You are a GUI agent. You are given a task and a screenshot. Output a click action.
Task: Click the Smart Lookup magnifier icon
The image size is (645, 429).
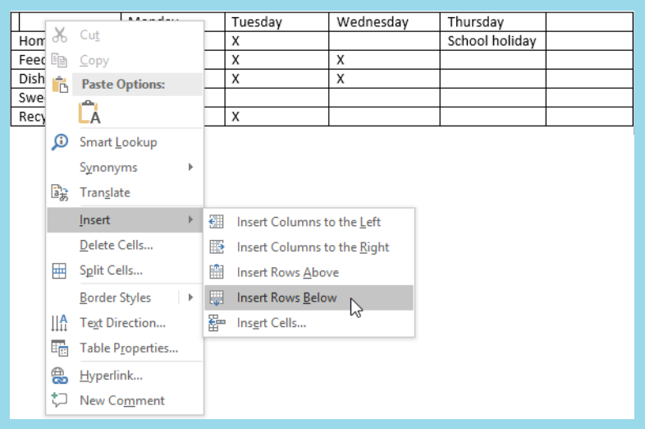[x=59, y=142]
